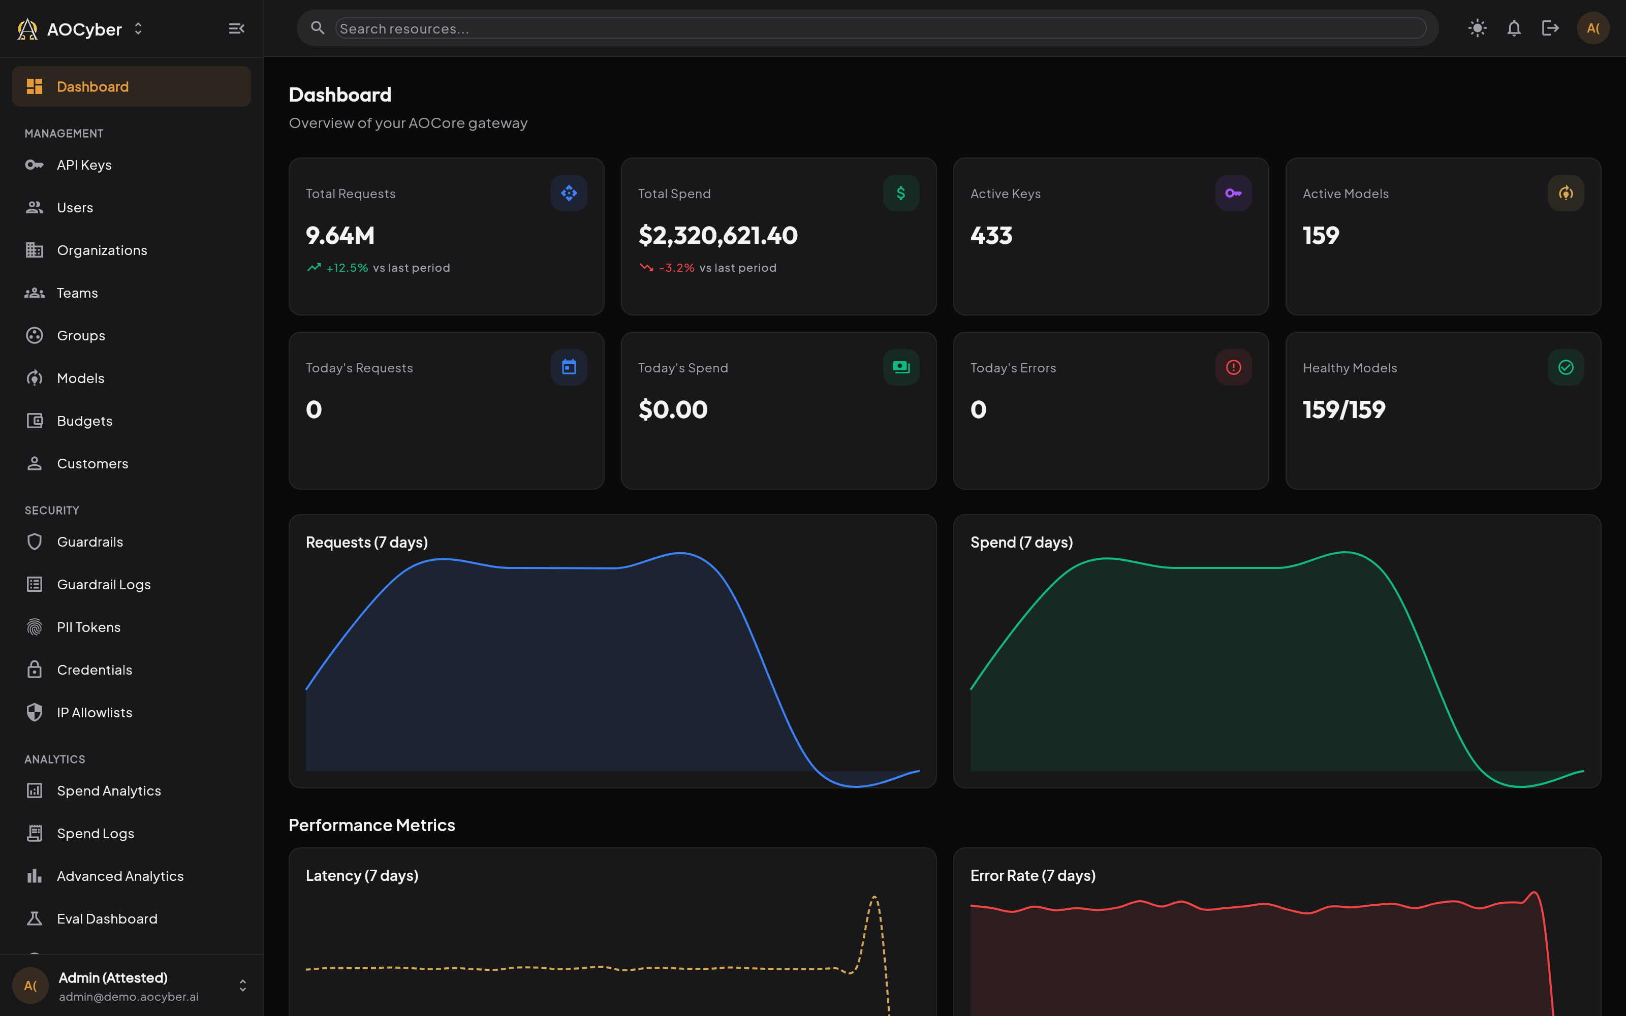Viewport: 1626px width, 1016px height.
Task: Open the Dashboard menu item
Action: [132, 87]
